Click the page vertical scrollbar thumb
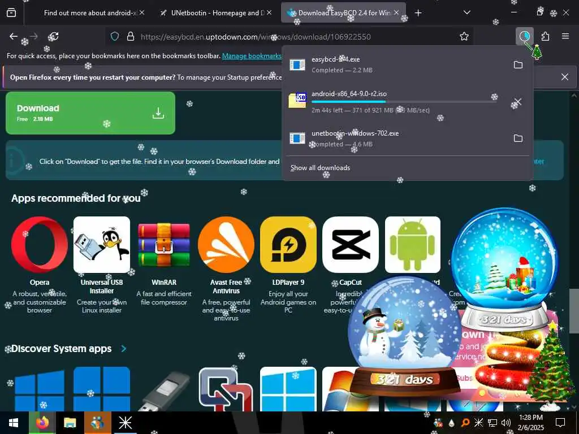The width and height of the screenshot is (579, 434). click(x=573, y=311)
